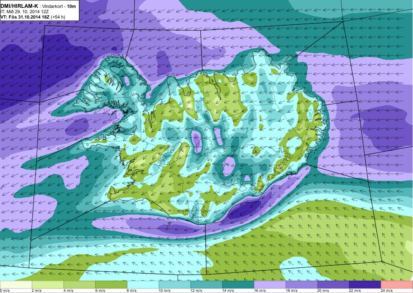Select the "20 m/s" legend label
Image resolution: width=413 pixels, height=293 pixels.
(x=323, y=291)
